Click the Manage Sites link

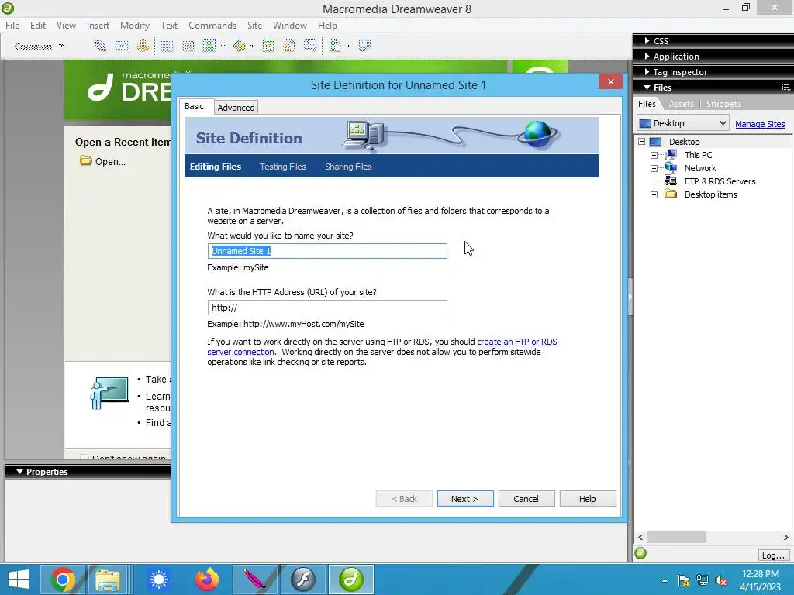(x=760, y=124)
